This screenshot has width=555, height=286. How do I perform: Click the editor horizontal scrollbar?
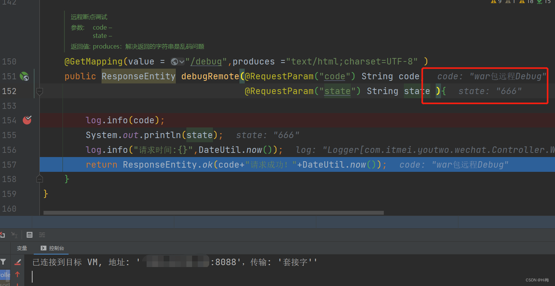pyautogui.click(x=214, y=213)
